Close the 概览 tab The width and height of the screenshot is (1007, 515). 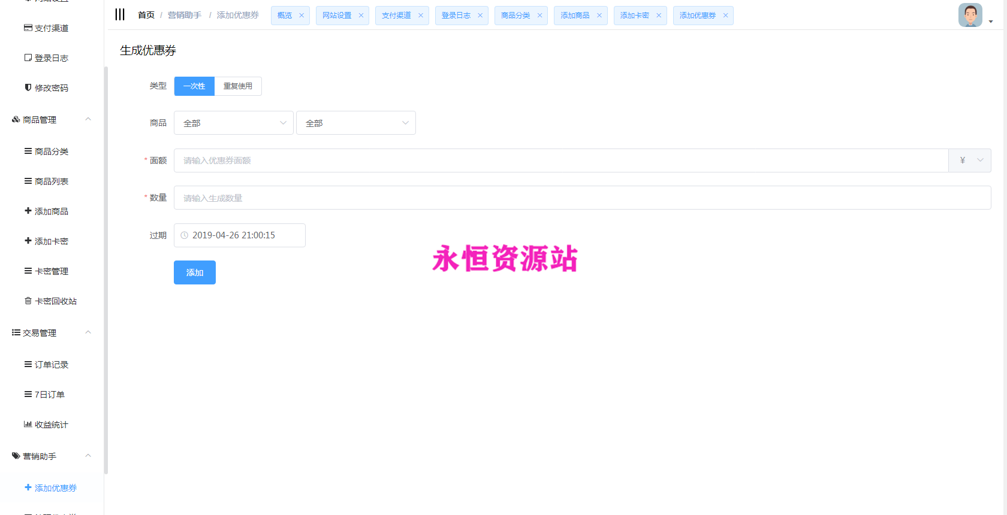point(302,16)
